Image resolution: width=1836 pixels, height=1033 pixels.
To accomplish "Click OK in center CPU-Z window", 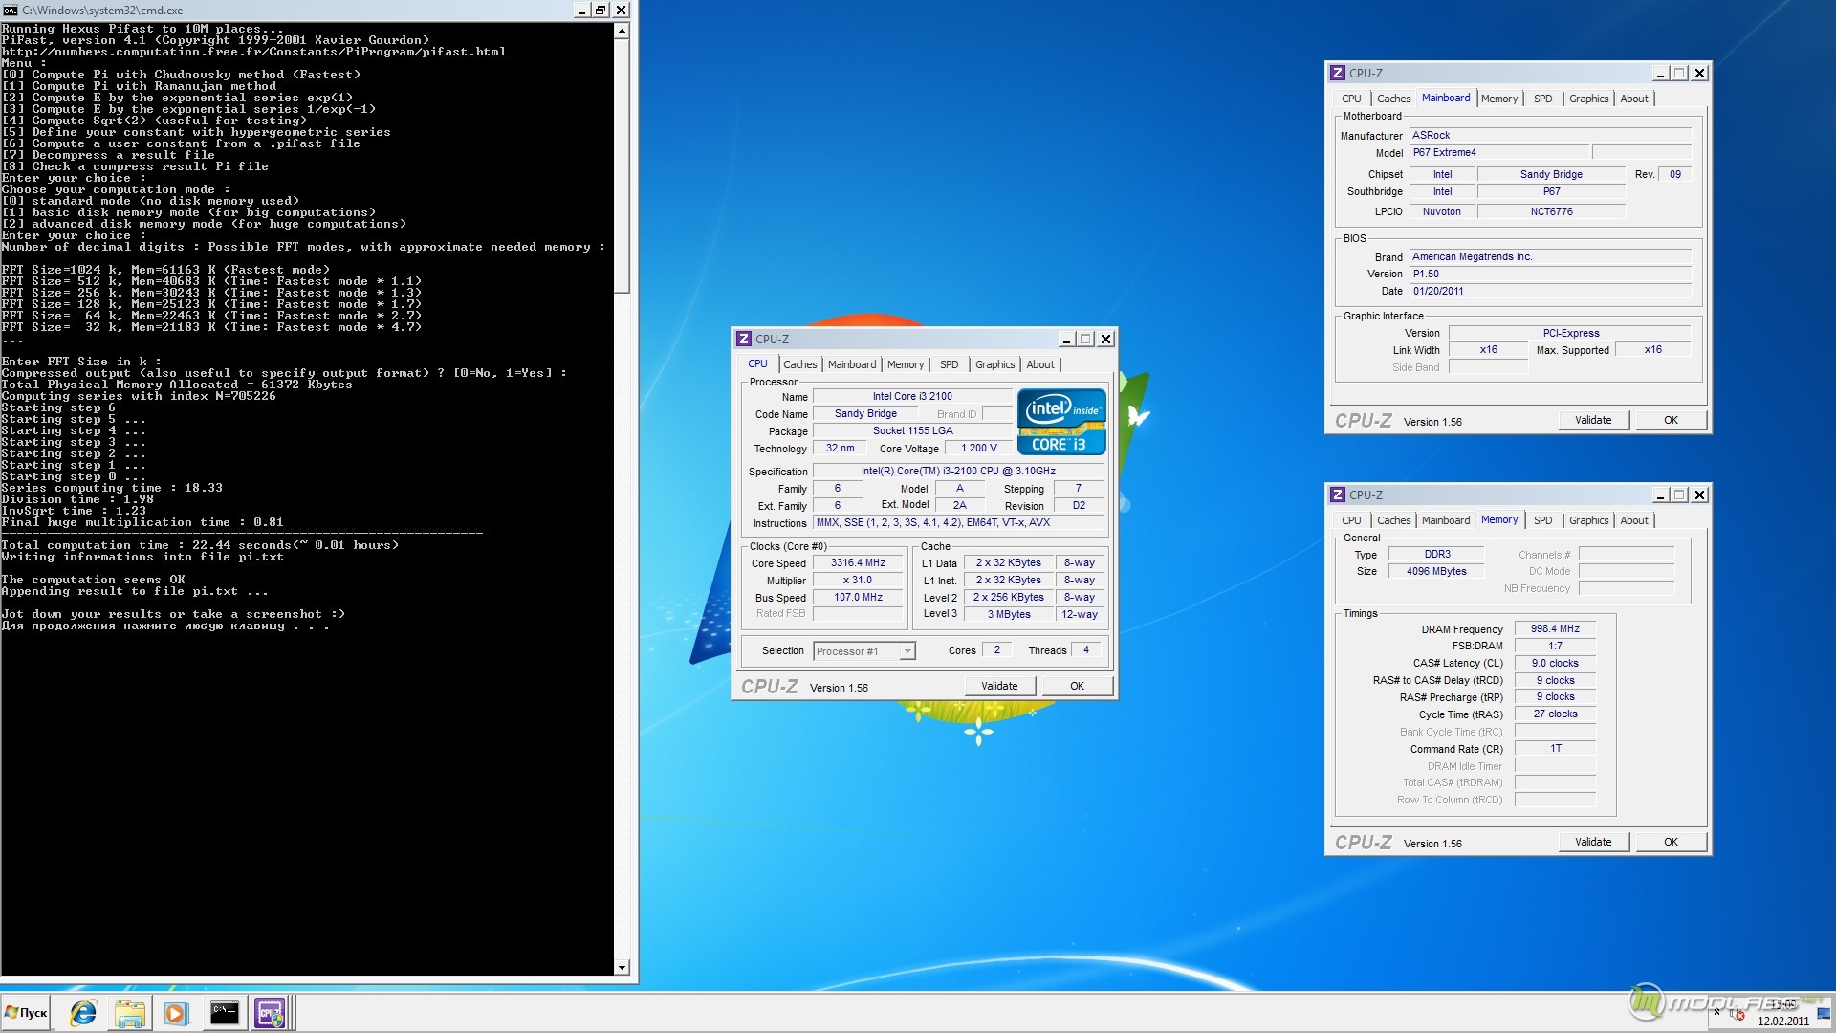I will tap(1077, 686).
